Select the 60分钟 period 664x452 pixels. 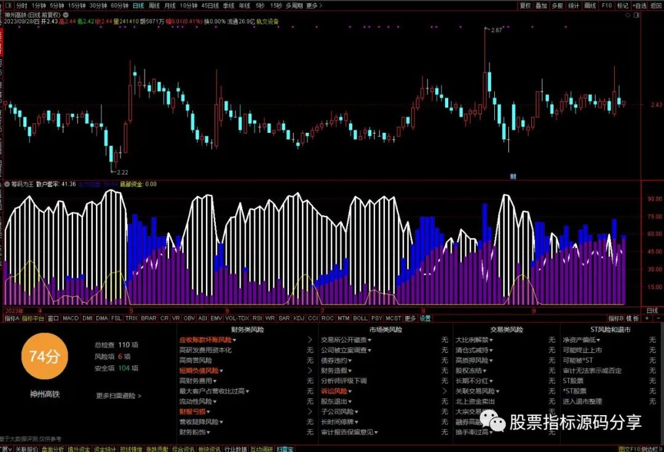point(119,6)
